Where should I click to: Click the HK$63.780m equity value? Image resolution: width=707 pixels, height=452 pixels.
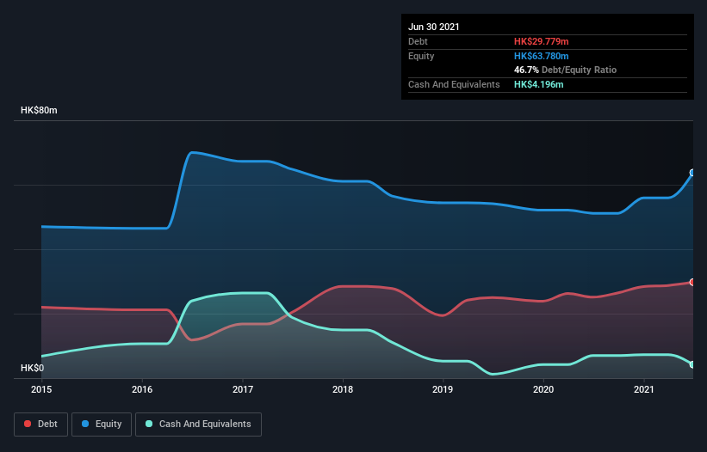click(x=541, y=56)
